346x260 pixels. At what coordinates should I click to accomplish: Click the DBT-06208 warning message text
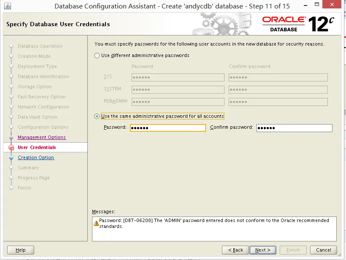214,223
